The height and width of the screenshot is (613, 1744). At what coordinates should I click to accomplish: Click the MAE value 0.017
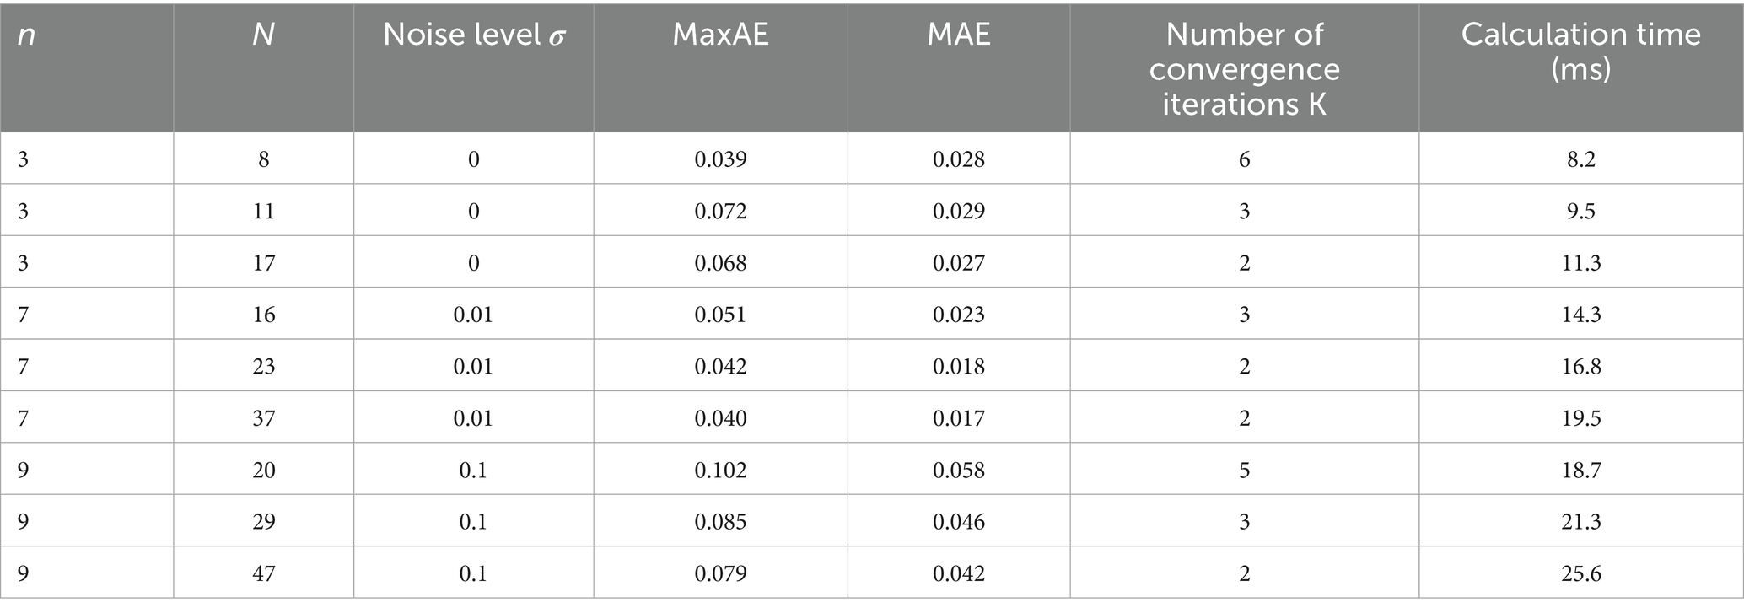click(x=958, y=418)
